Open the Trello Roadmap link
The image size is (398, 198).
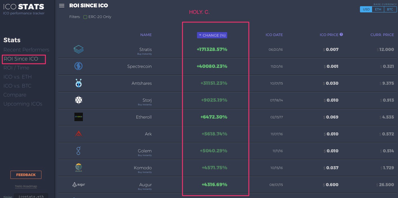[x=26, y=186]
